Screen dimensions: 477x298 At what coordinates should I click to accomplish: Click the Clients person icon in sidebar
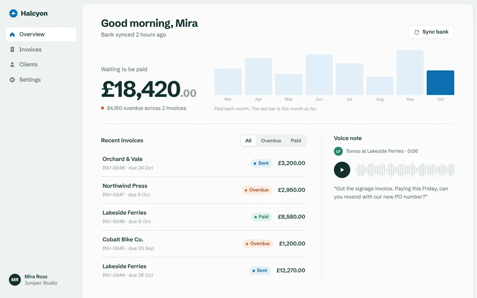click(12, 65)
